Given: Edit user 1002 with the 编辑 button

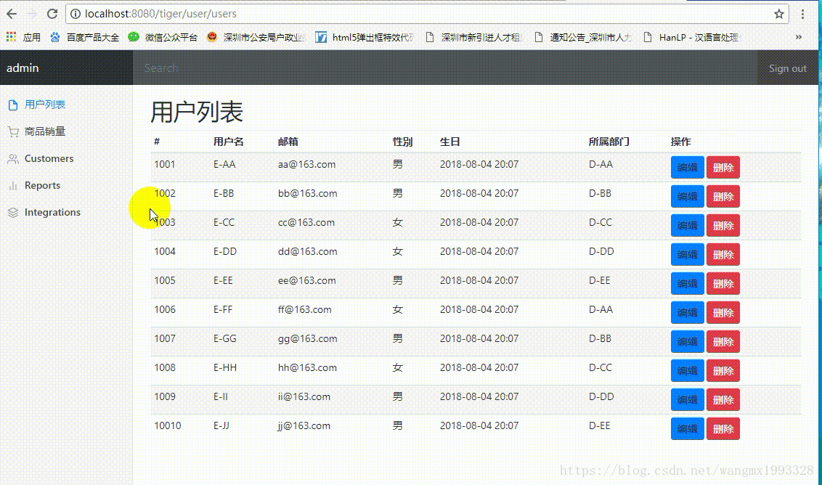Looking at the screenshot, I should (687, 197).
